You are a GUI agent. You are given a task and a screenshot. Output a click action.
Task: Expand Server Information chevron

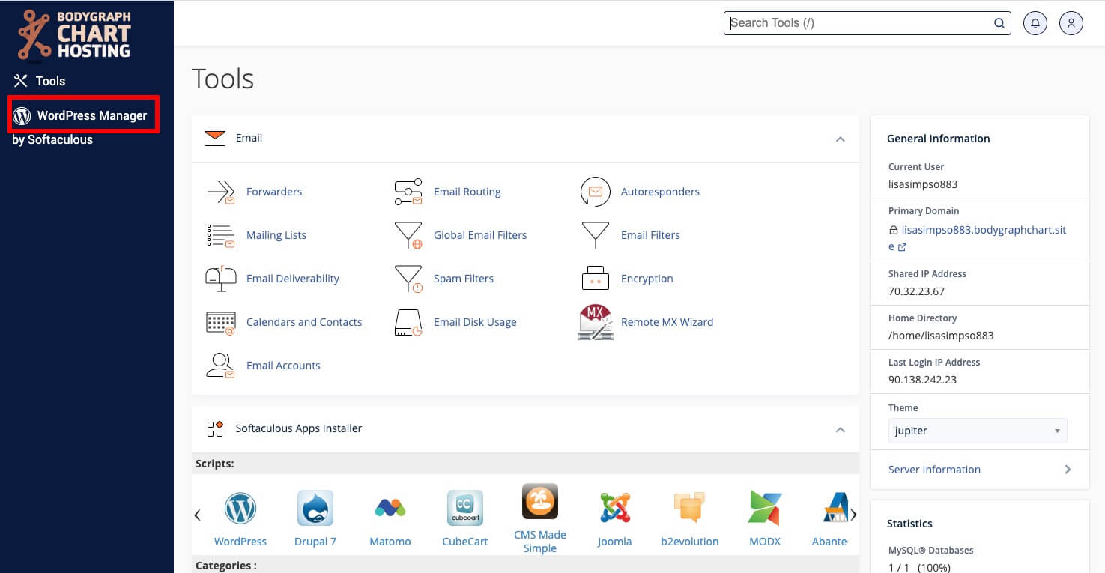pos(1068,470)
